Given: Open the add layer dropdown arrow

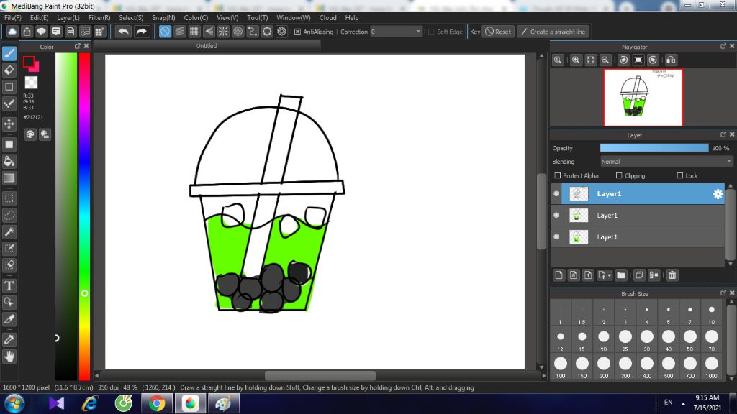Looking at the screenshot, I should click(x=610, y=275).
